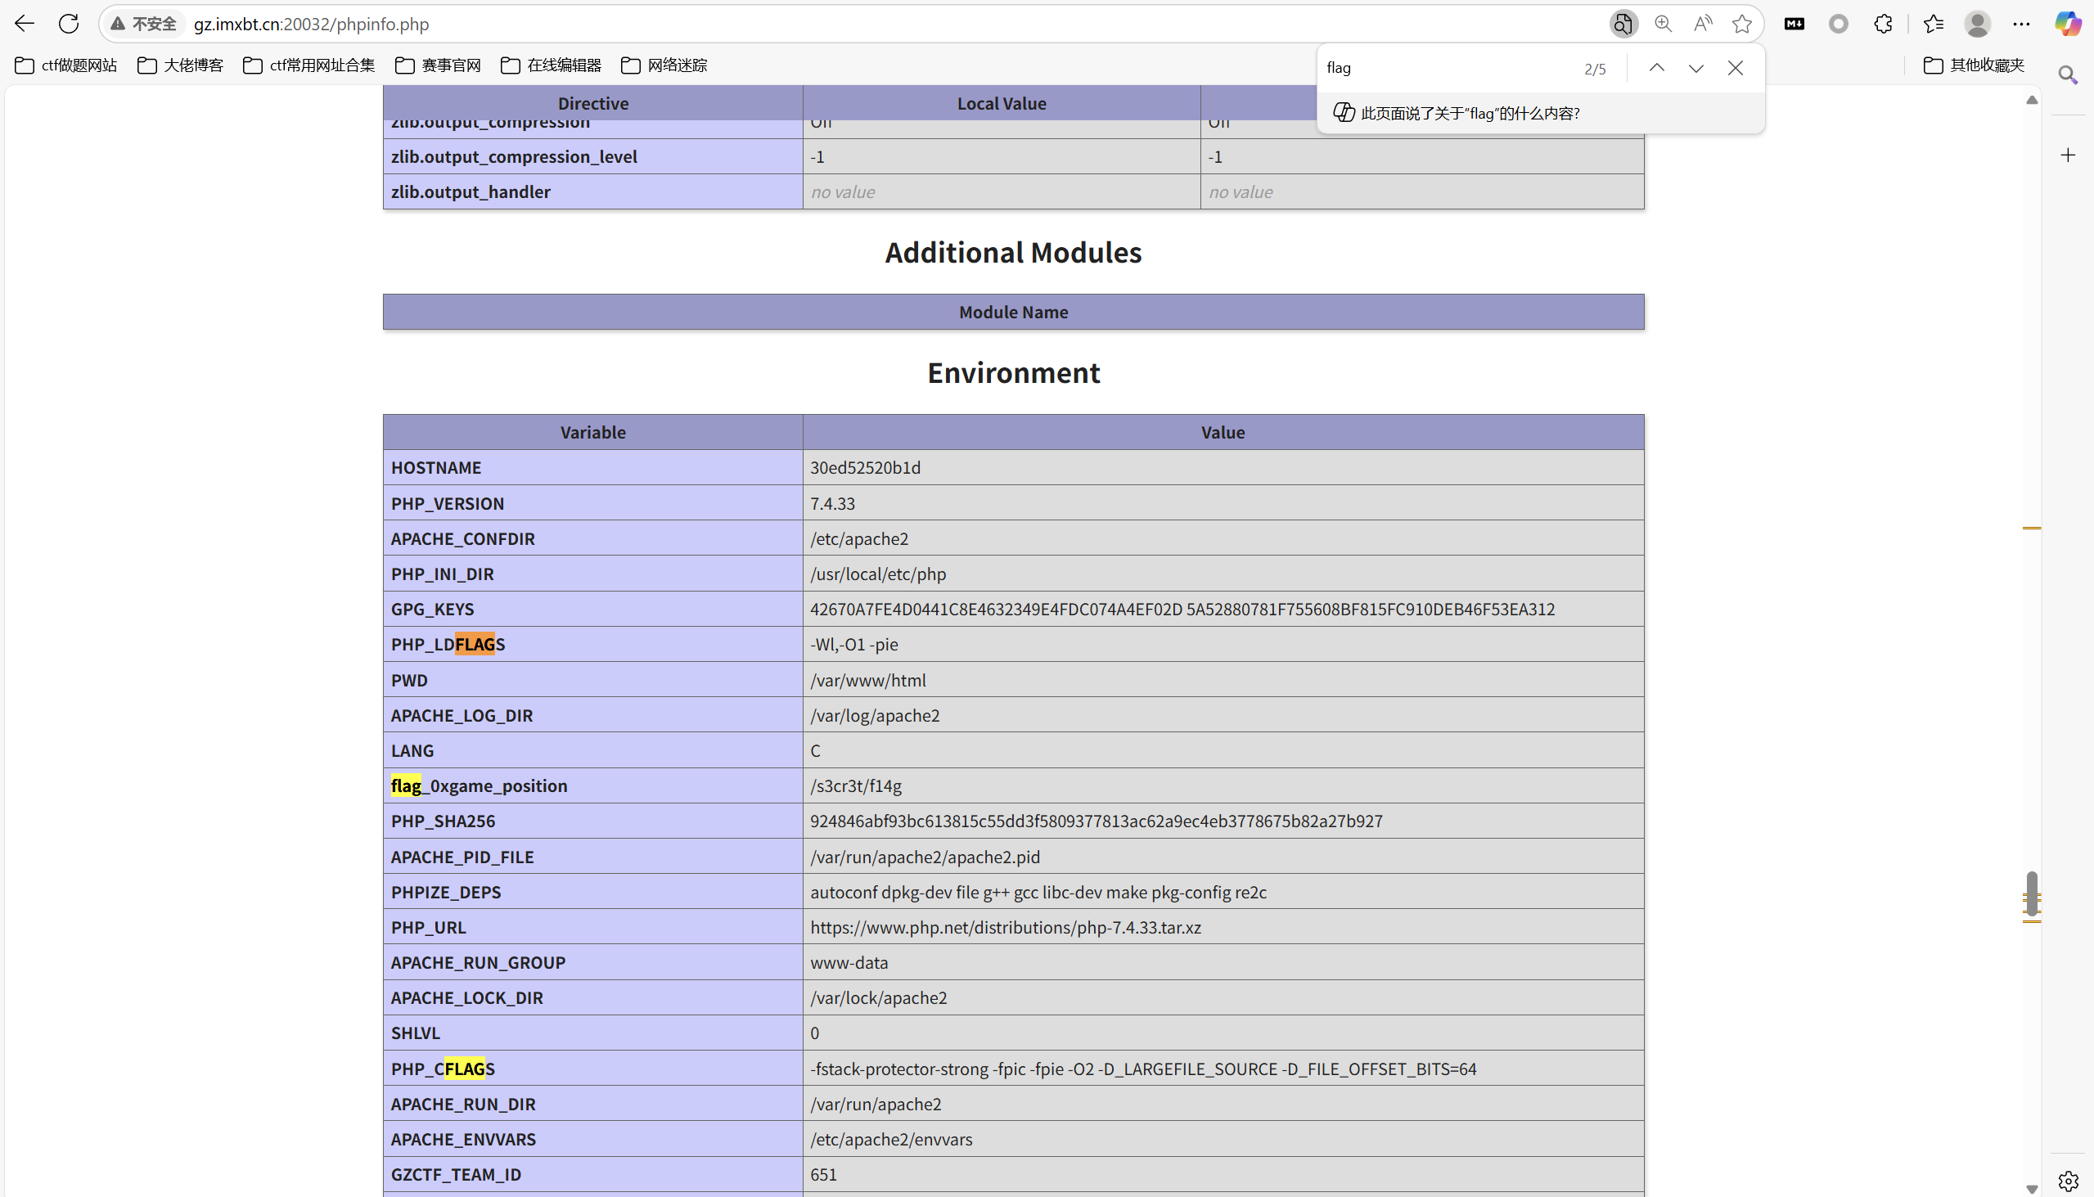This screenshot has height=1197, width=2094.
Task: Open the 在线编辑器 bookmark folder
Action: tap(551, 65)
